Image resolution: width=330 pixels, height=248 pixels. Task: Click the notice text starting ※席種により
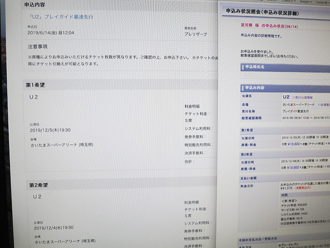(x=123, y=60)
